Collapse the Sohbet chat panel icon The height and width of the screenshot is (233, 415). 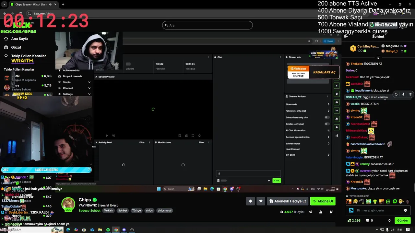coord(346,37)
